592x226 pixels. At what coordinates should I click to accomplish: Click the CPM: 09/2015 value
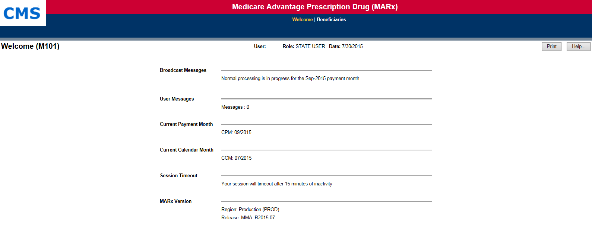coord(236,133)
